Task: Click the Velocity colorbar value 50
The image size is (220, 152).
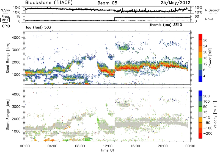Action: click(x=205, y=107)
